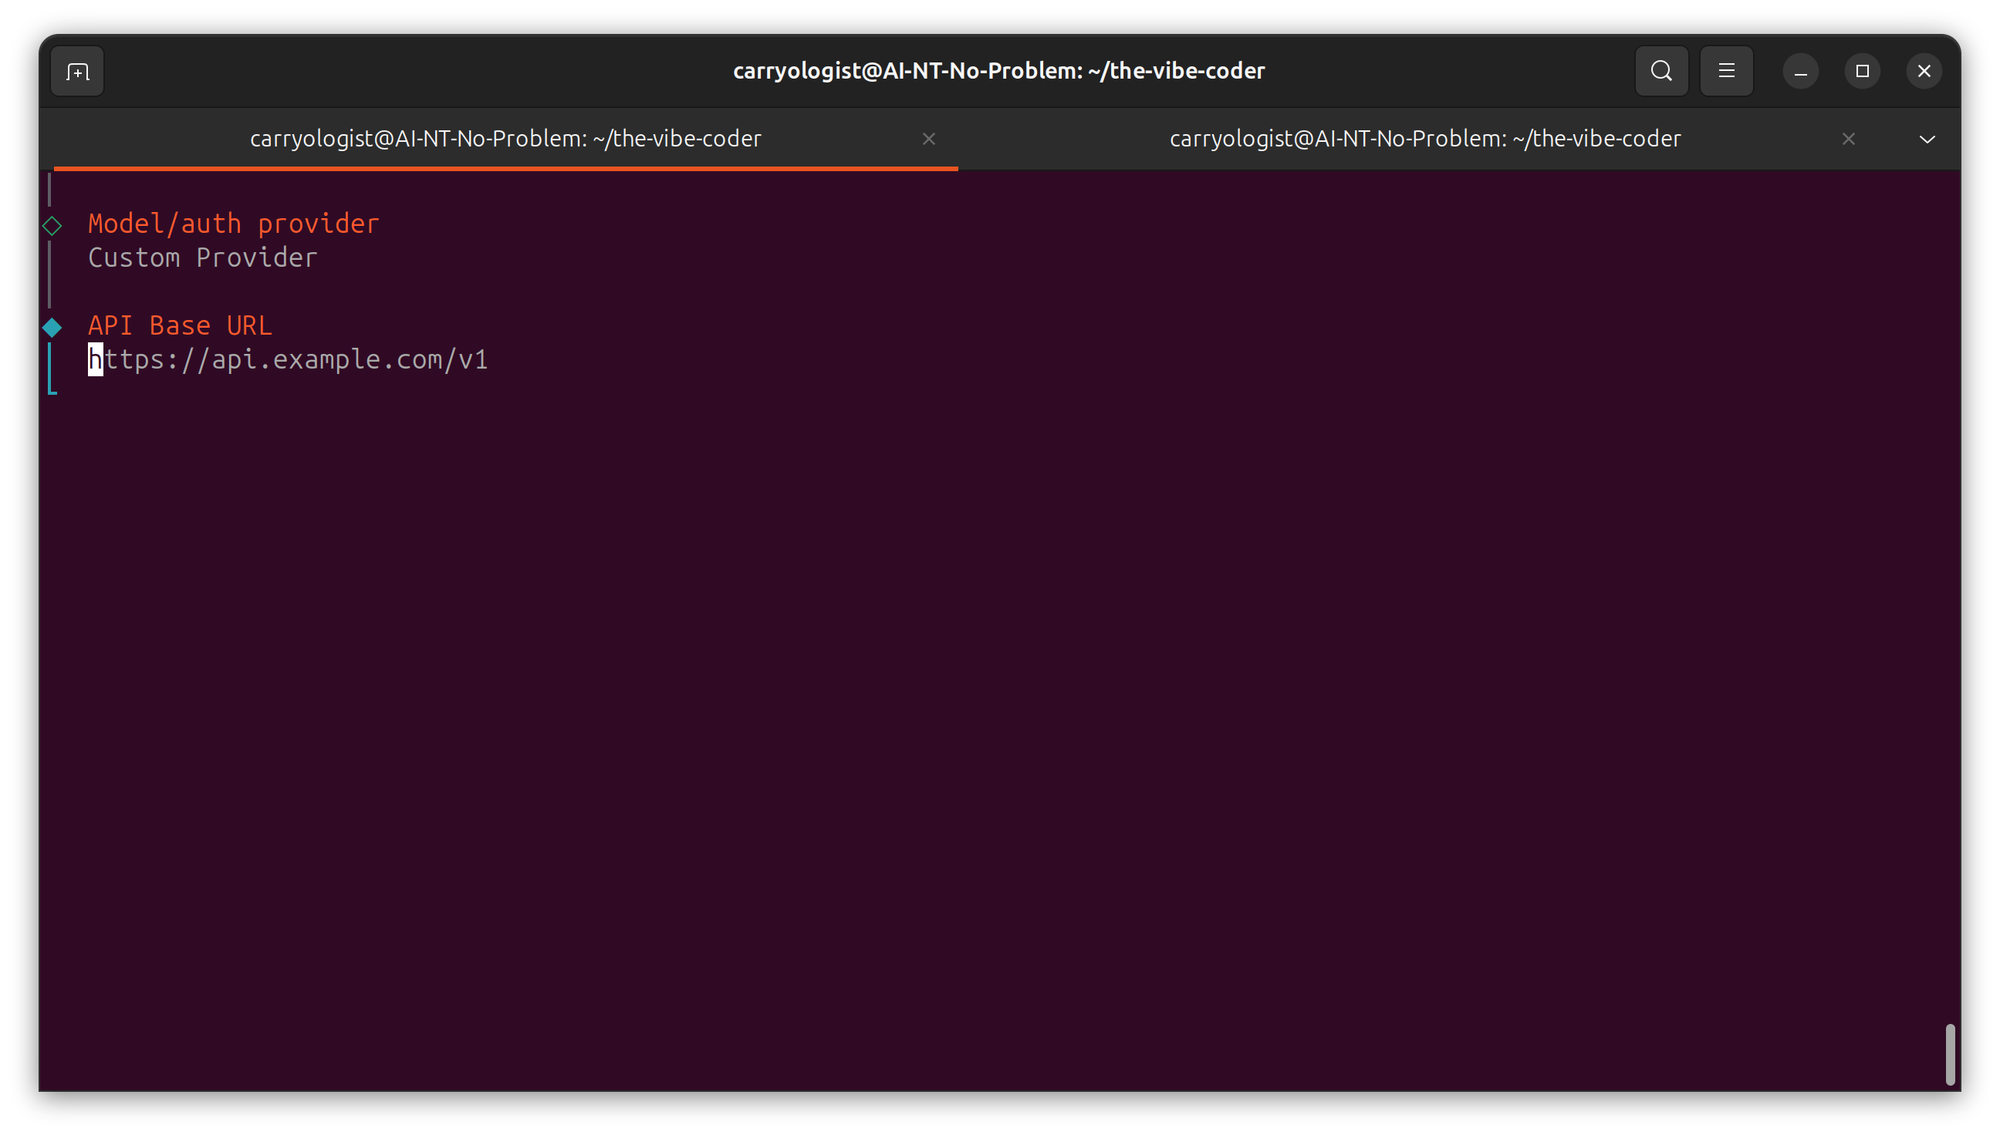Close the first terminal tab
2000x1135 pixels.
point(928,139)
